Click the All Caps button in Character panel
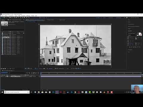 (x=134, y=47)
